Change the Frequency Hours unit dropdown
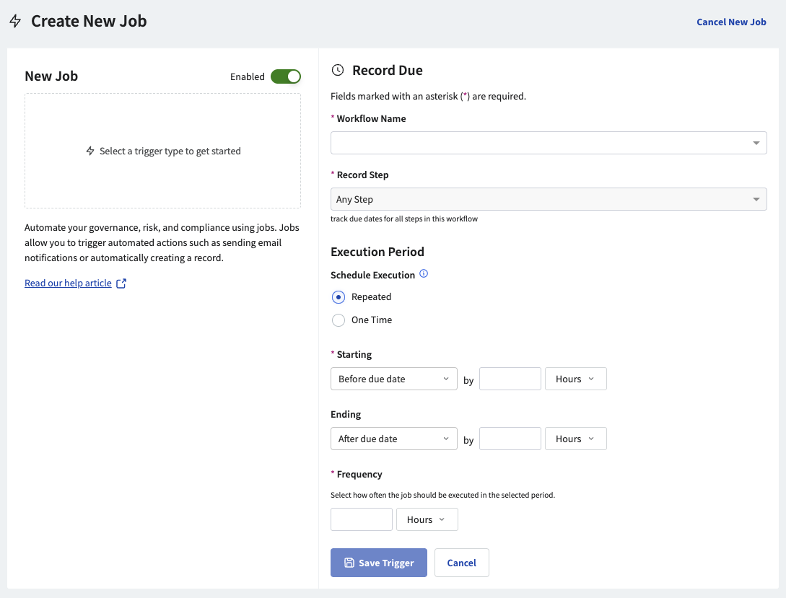The width and height of the screenshot is (786, 598). tap(427, 519)
